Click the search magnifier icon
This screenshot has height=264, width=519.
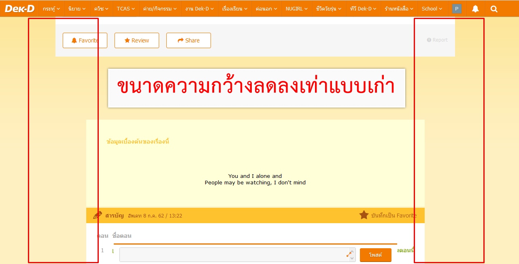tap(494, 8)
